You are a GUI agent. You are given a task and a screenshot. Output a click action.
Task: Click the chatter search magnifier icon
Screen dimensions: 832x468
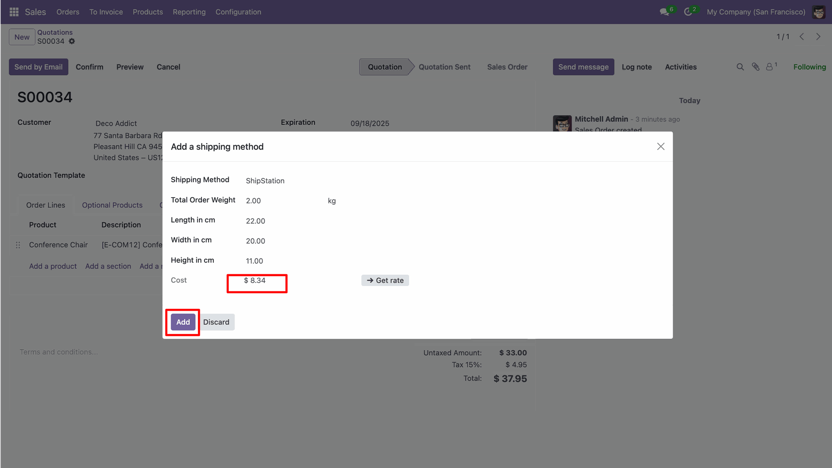tap(740, 67)
